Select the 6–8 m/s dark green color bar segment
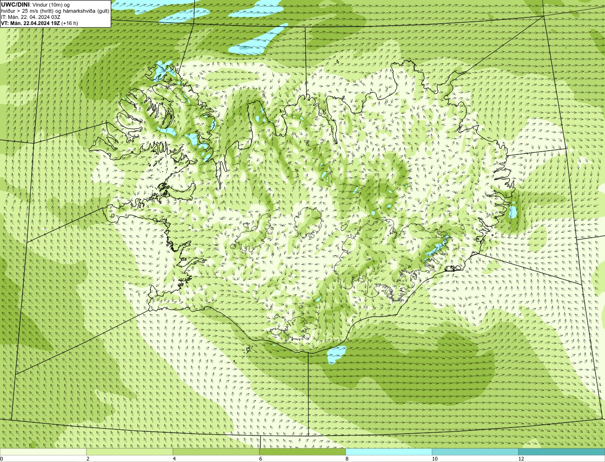 302,452
